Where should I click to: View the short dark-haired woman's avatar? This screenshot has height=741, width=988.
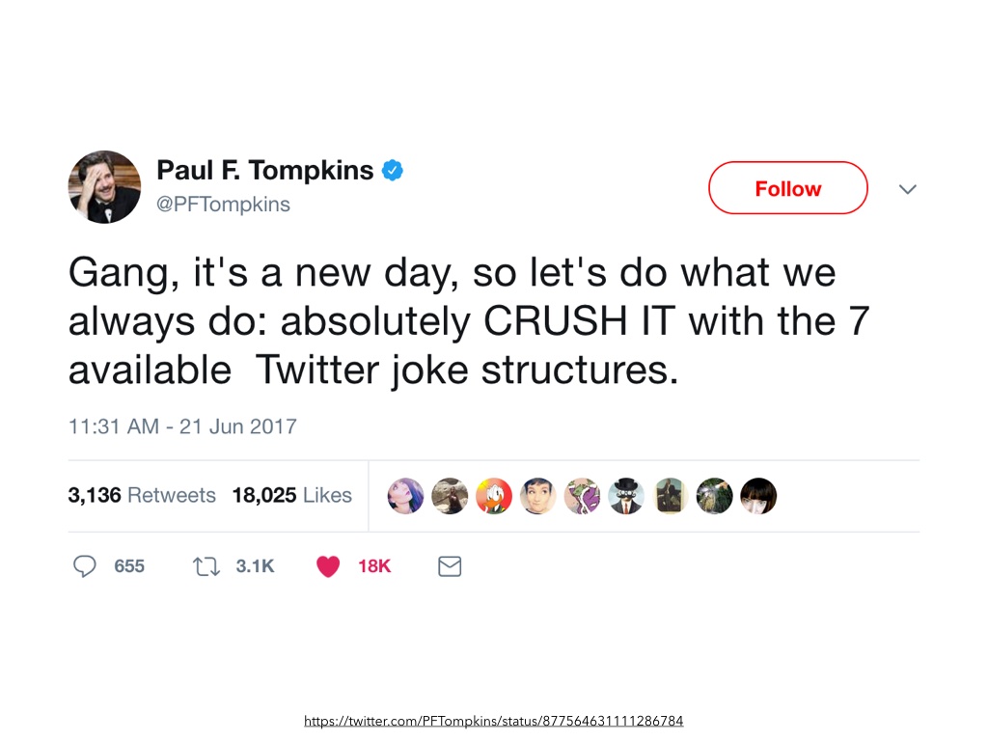pyautogui.click(x=537, y=496)
